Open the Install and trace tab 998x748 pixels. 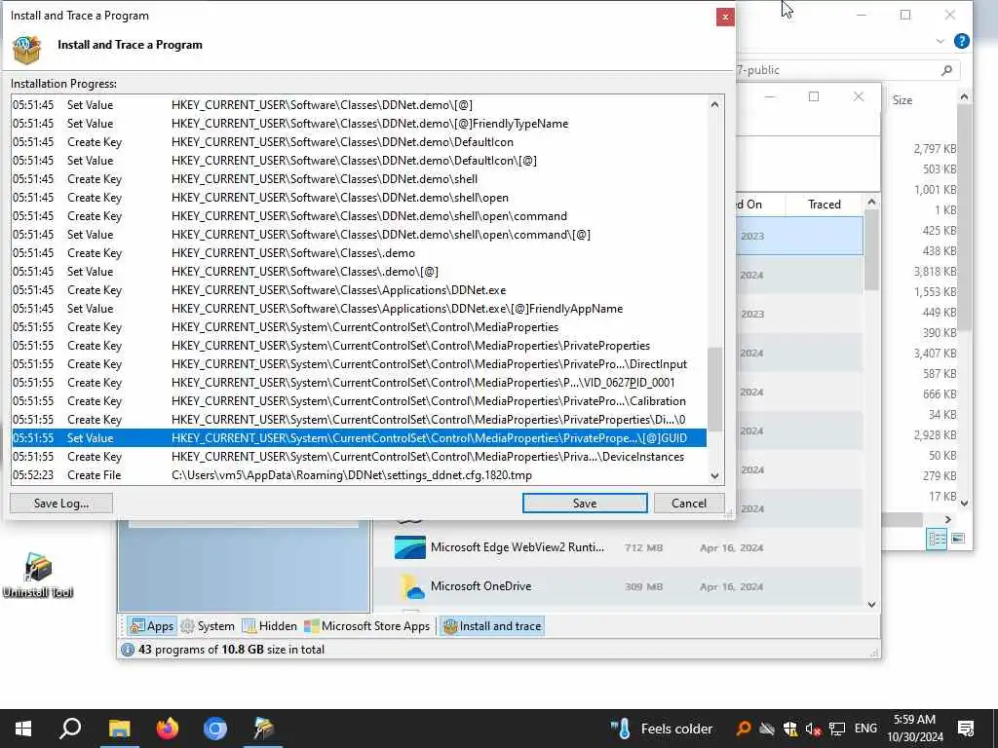492,626
